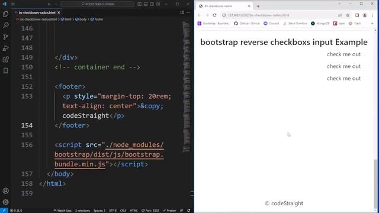Open the MongoDB bookmark

point(320,24)
